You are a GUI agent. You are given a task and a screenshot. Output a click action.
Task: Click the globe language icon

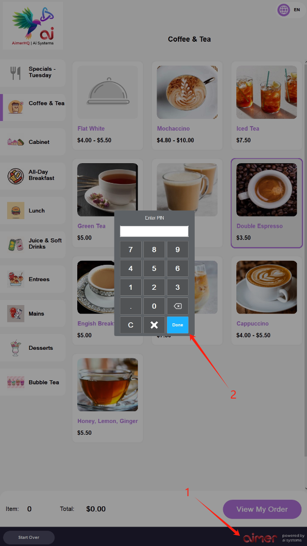pos(284,10)
